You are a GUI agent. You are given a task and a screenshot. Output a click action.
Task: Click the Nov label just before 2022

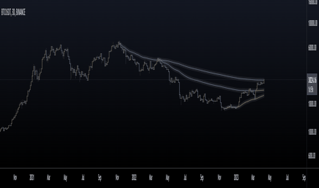[x=117, y=178]
